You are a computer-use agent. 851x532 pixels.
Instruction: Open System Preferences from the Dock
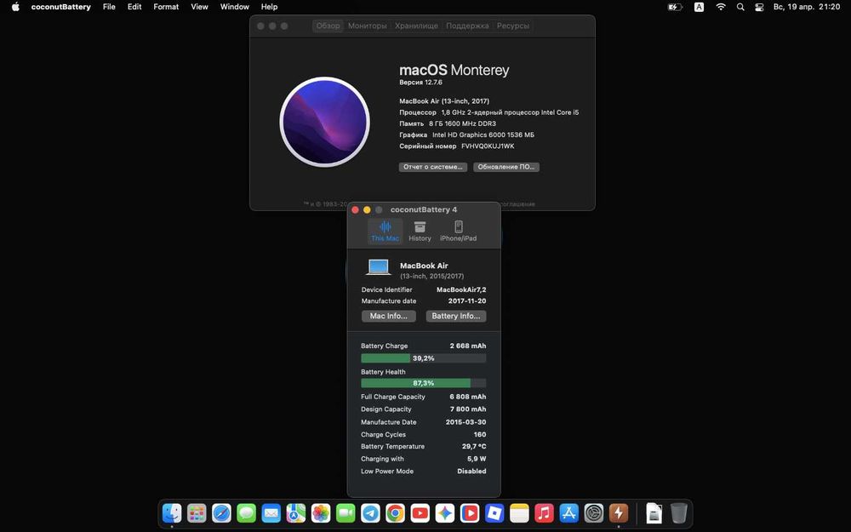click(594, 512)
